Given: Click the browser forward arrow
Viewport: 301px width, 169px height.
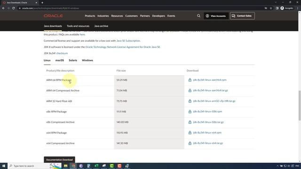Looking at the screenshot, I should [x=8, y=8].
